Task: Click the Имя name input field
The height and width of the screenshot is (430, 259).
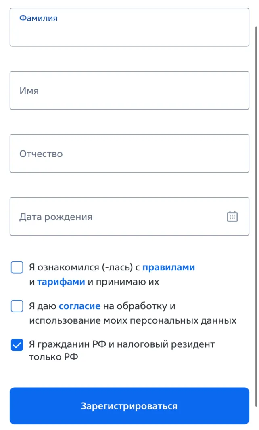Action: tap(129, 90)
